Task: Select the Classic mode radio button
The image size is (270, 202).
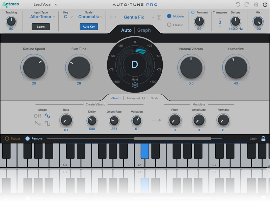Action: tap(169, 25)
